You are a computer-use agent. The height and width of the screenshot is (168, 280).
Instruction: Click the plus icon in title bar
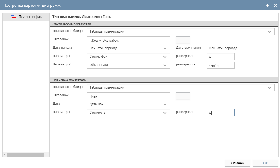pos(267,5)
